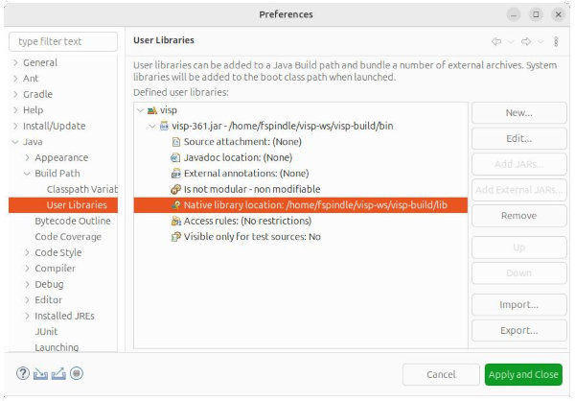Click the Help question mark icon

coord(22,374)
